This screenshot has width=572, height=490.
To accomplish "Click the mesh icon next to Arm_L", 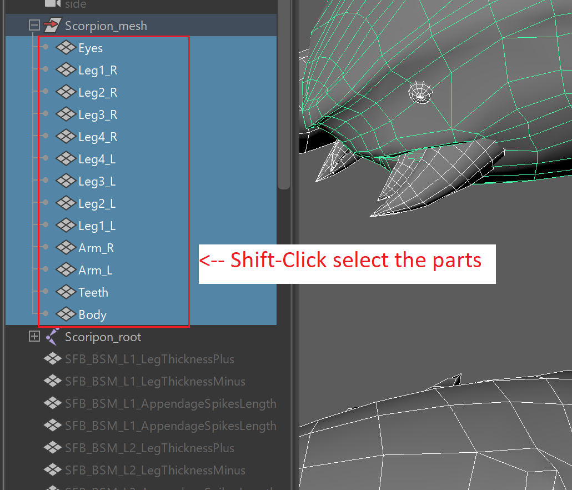I will point(65,269).
